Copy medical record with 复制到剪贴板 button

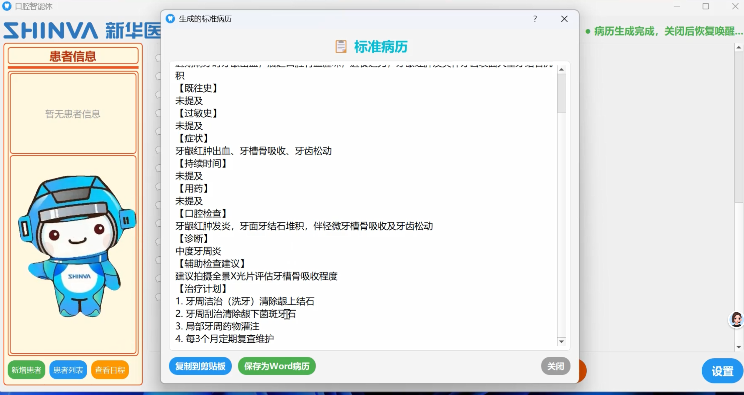click(x=200, y=366)
